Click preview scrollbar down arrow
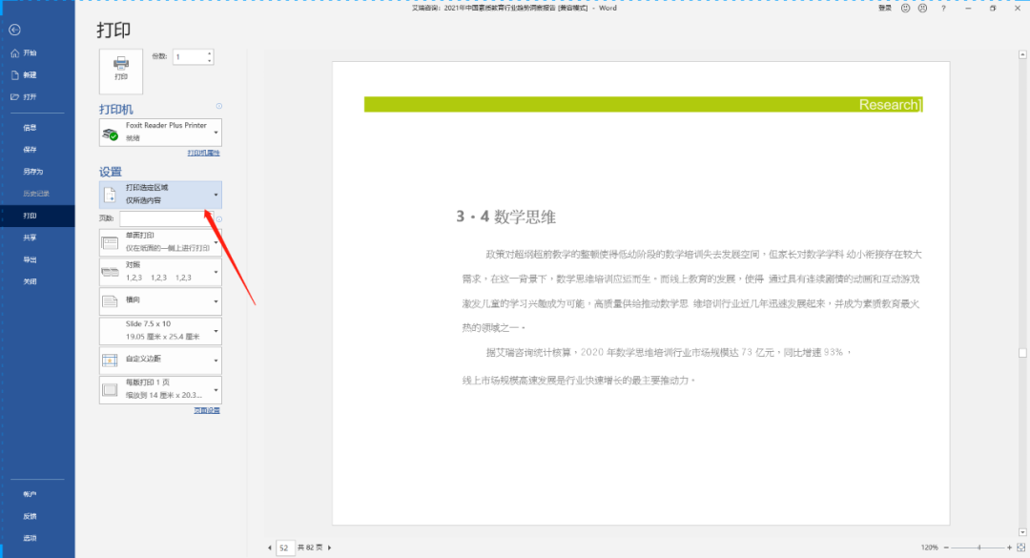This screenshot has height=558, width=1030. 1022,532
